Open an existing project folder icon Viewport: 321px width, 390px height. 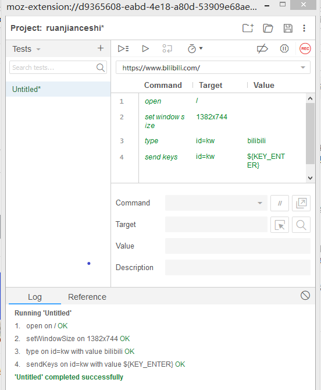268,28
